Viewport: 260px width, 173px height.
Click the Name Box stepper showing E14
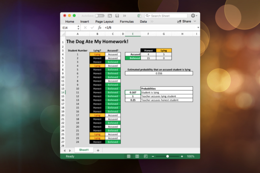pyautogui.click(x=78, y=28)
